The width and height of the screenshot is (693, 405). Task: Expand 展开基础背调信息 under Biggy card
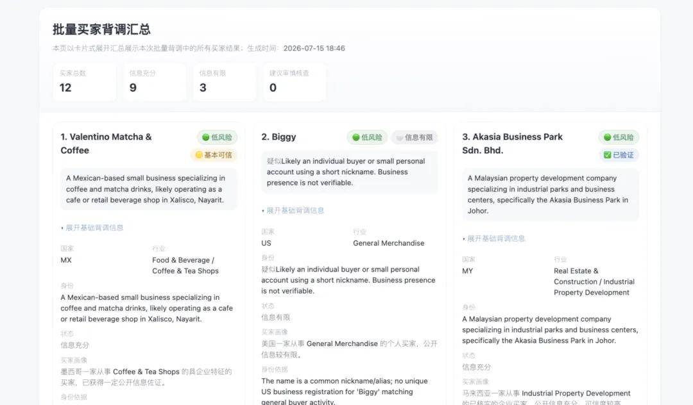click(x=295, y=210)
